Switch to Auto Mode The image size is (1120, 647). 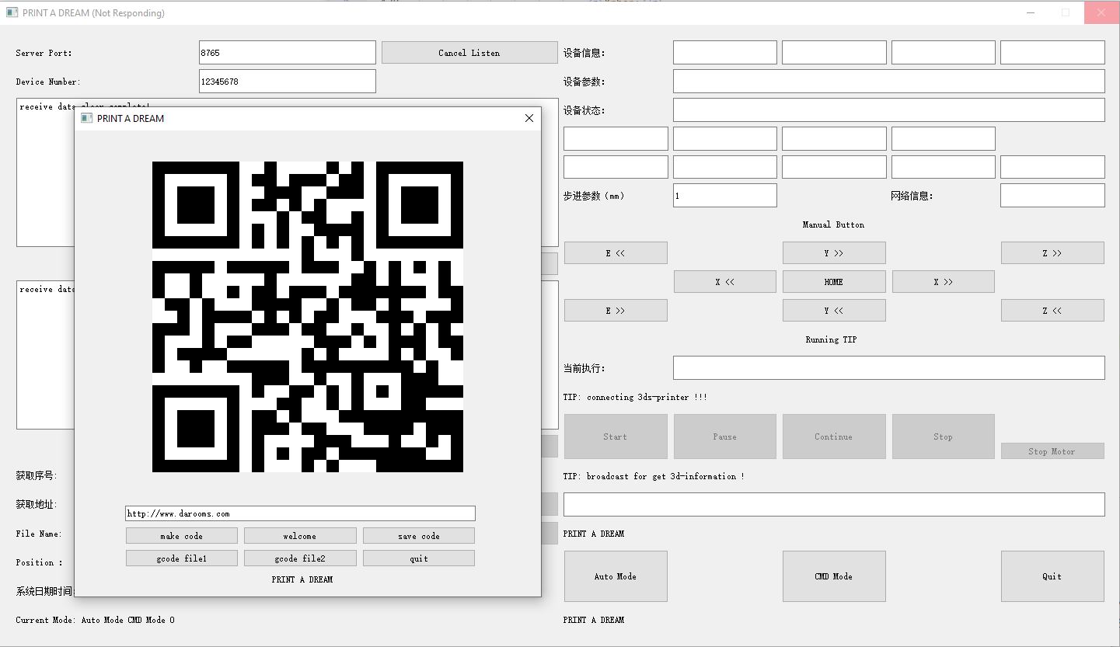(616, 576)
